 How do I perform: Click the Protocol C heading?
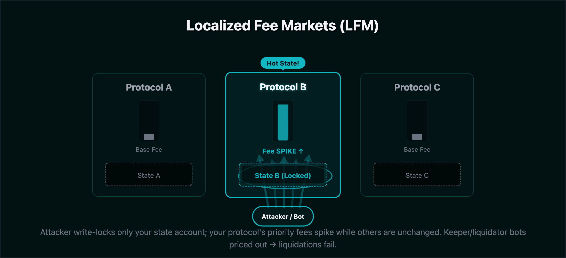pyautogui.click(x=417, y=87)
